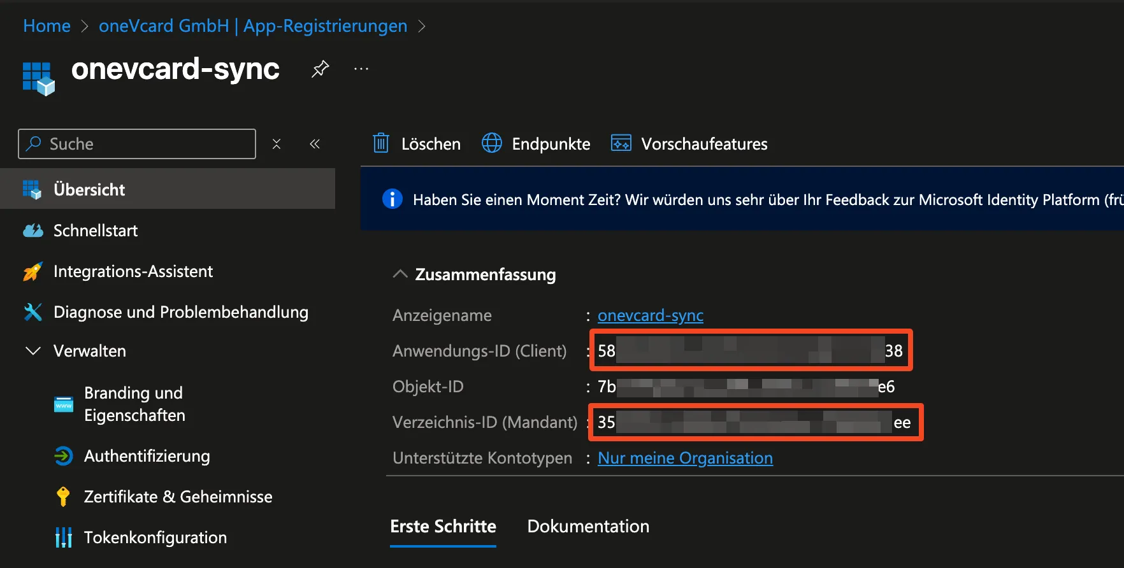Open the Nur meine Organisation link
Screen dimensions: 1124x568
pyautogui.click(x=685, y=458)
